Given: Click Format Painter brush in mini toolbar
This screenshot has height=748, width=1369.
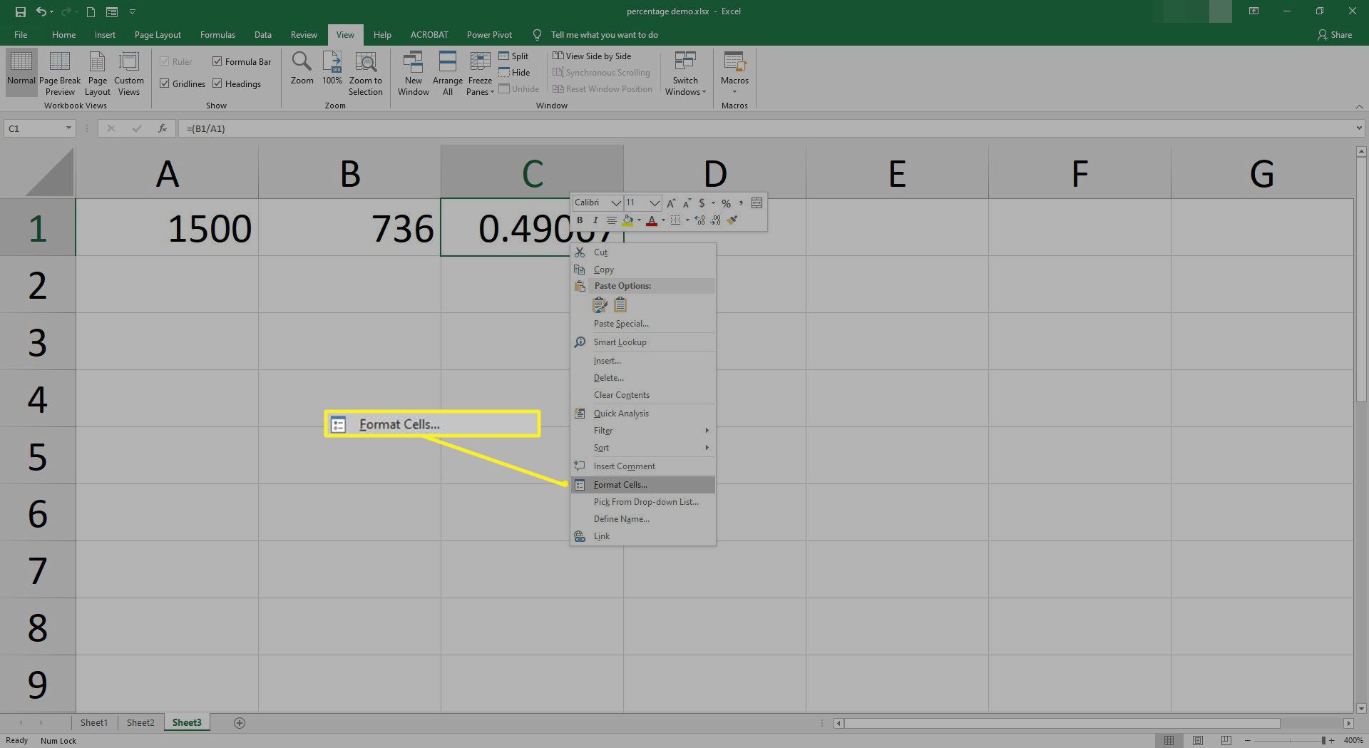Looking at the screenshot, I should (x=732, y=220).
